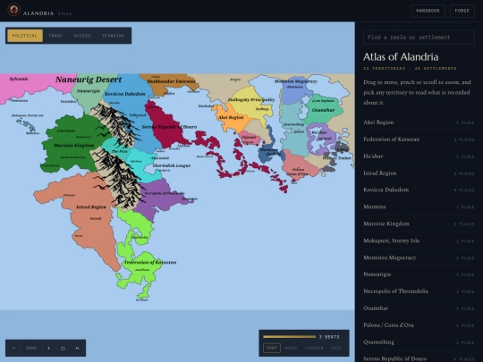Switch to the Access map tab

click(x=82, y=36)
